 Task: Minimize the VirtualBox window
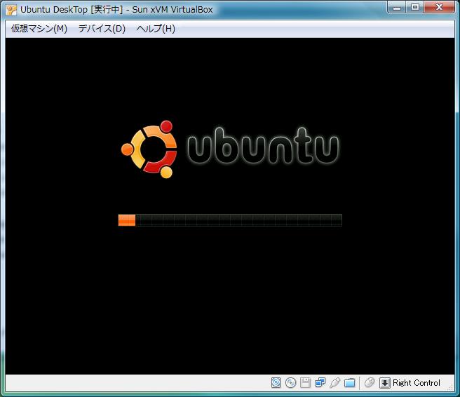(397, 7)
